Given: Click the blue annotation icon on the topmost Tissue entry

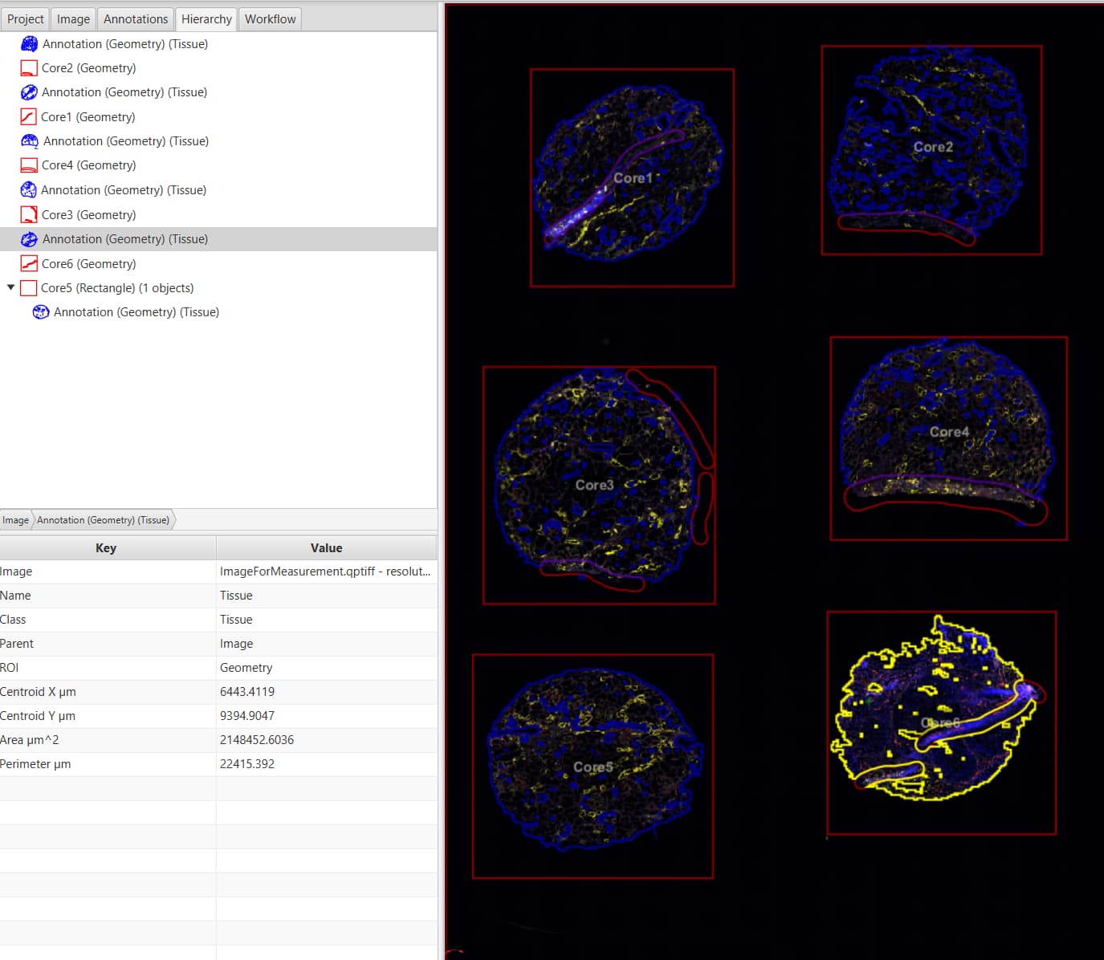Looking at the screenshot, I should [x=29, y=43].
